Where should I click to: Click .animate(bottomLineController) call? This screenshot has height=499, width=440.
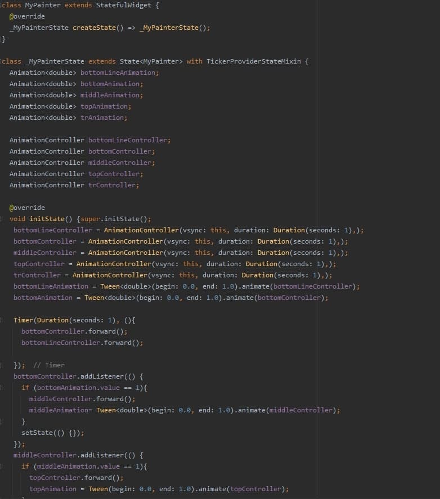point(297,286)
